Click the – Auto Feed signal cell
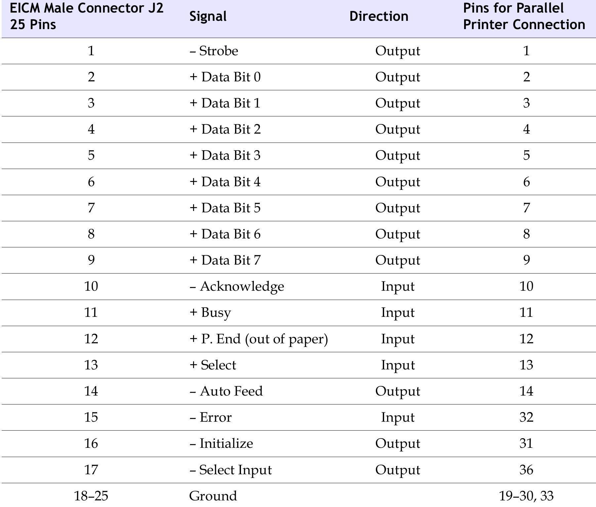Image resolution: width=596 pixels, height=507 pixels. pyautogui.click(x=226, y=391)
